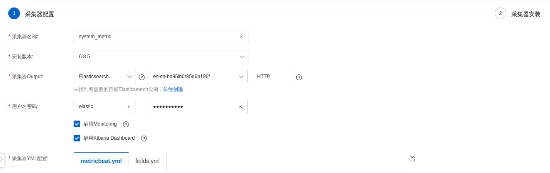Clear the password field
The width and height of the screenshot is (550, 173).
click(240, 106)
